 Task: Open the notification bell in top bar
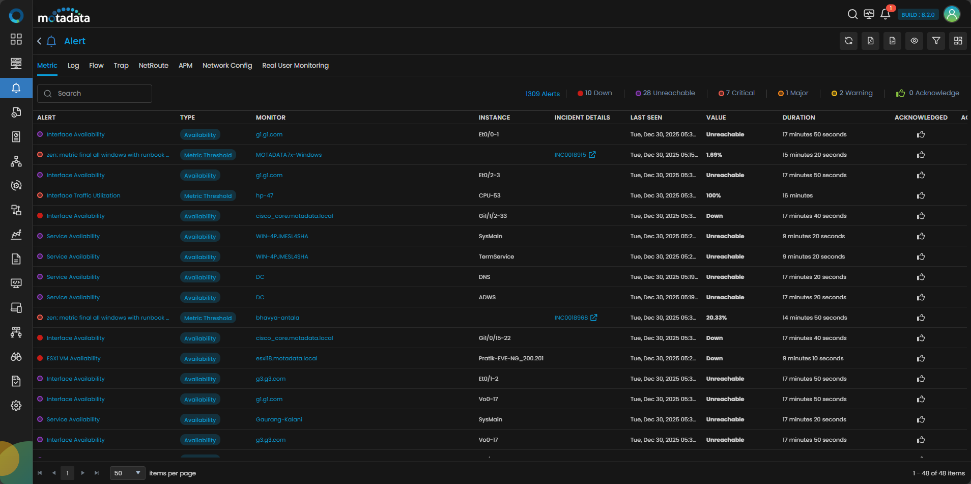[885, 14]
